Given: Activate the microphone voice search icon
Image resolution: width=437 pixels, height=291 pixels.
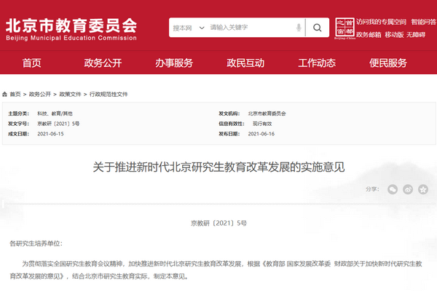Looking at the screenshot, I should click(x=299, y=28).
